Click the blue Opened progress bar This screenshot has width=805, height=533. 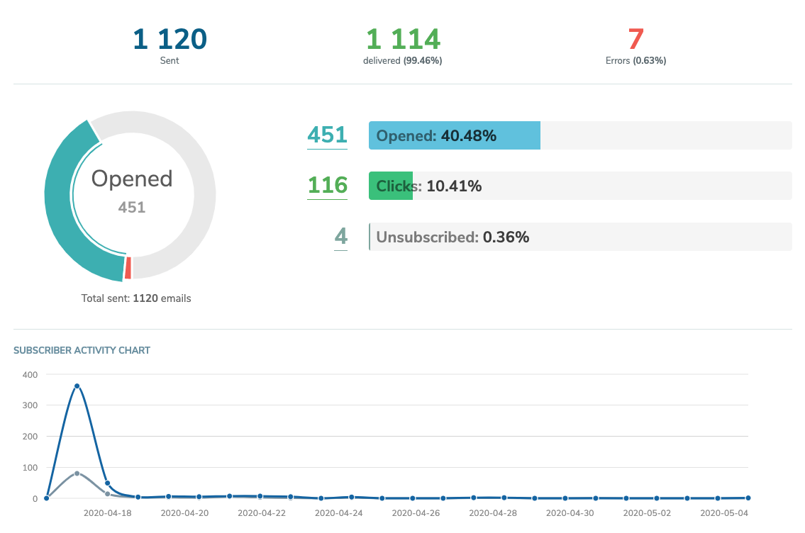click(454, 135)
